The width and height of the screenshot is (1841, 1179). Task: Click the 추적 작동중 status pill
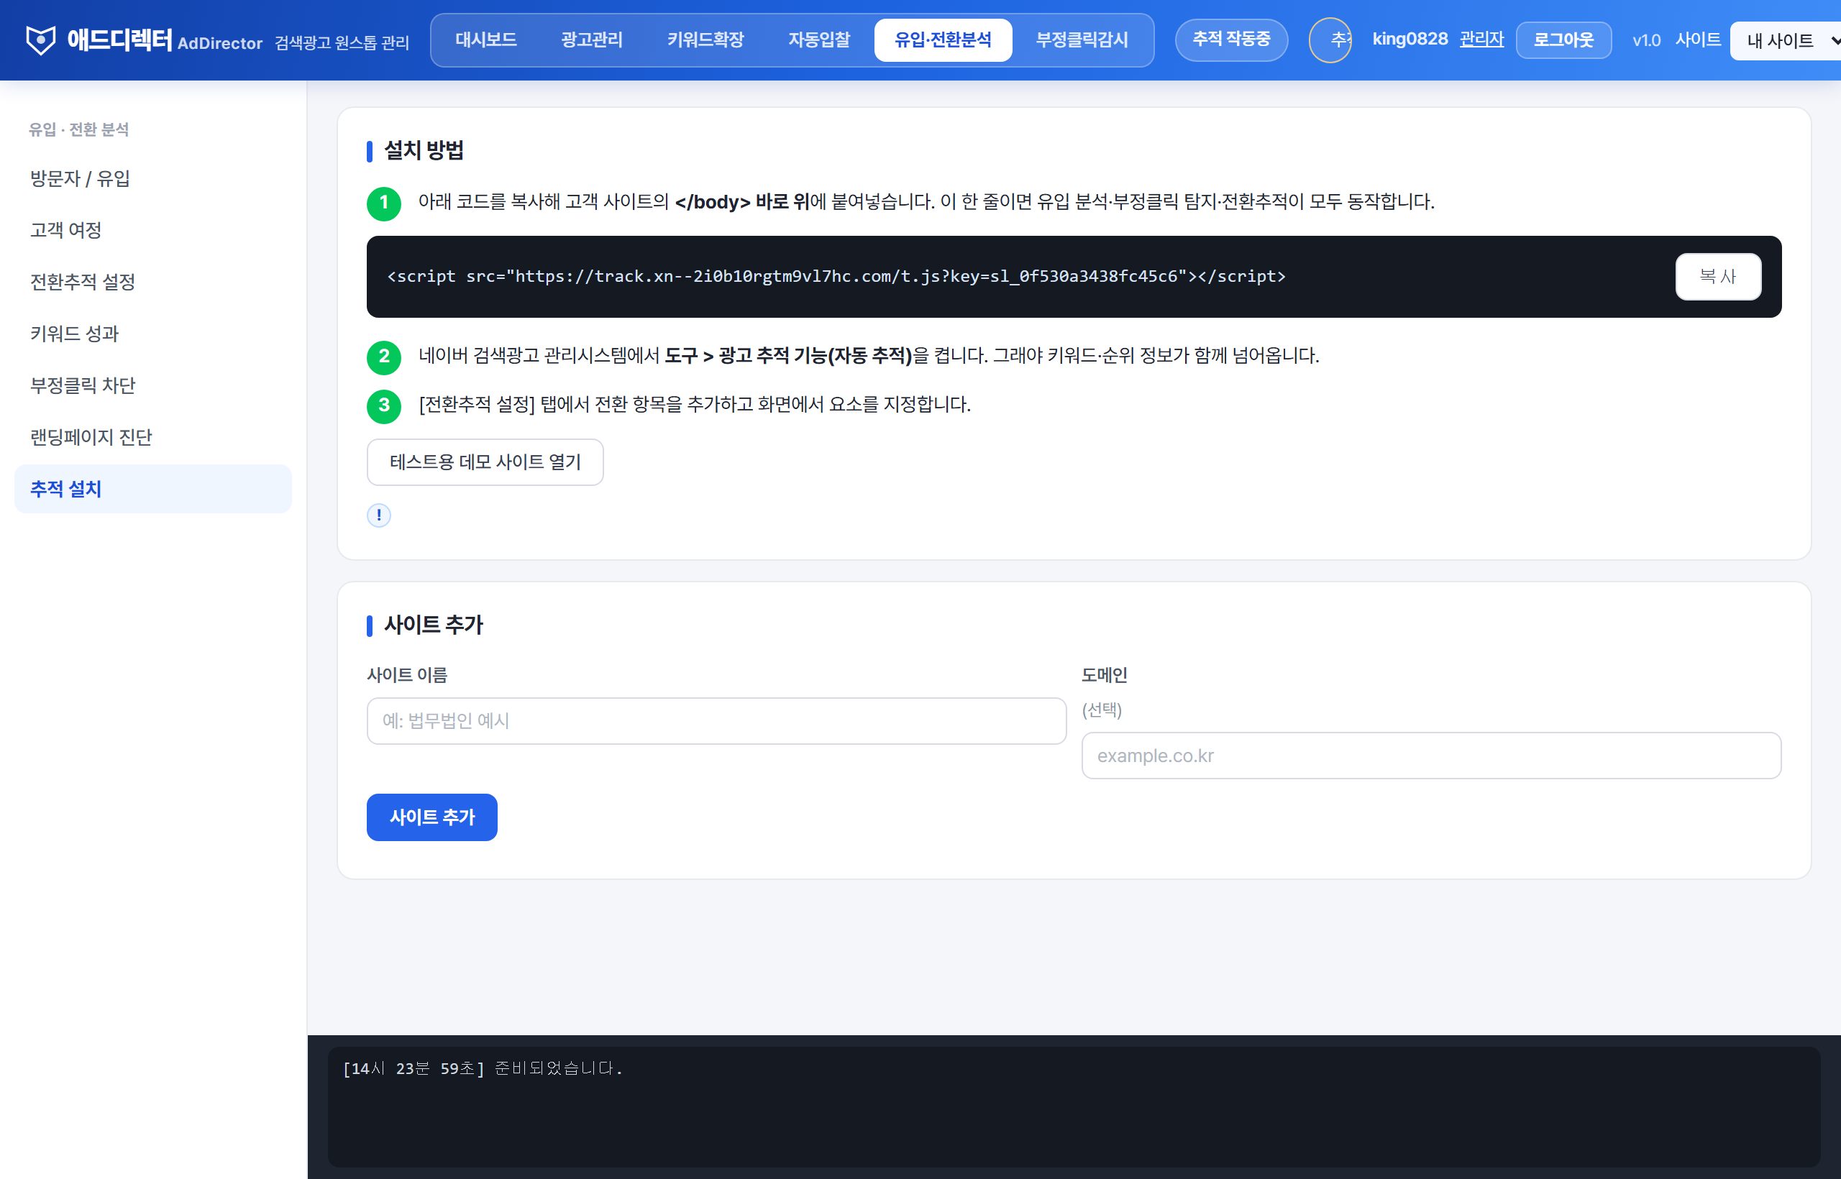tap(1231, 40)
